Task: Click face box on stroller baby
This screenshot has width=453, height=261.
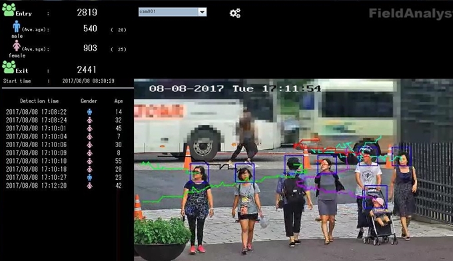Action: click(x=376, y=197)
